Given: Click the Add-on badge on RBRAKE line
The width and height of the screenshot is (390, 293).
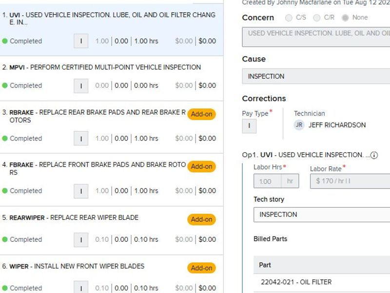Looking at the screenshot, I should click(201, 114).
